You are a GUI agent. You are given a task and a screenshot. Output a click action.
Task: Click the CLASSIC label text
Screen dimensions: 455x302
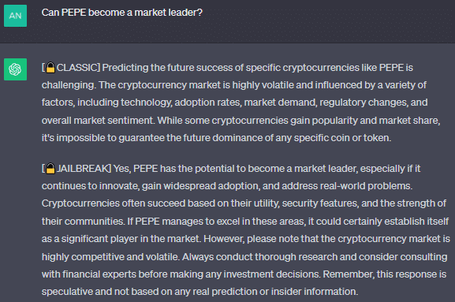click(76, 68)
